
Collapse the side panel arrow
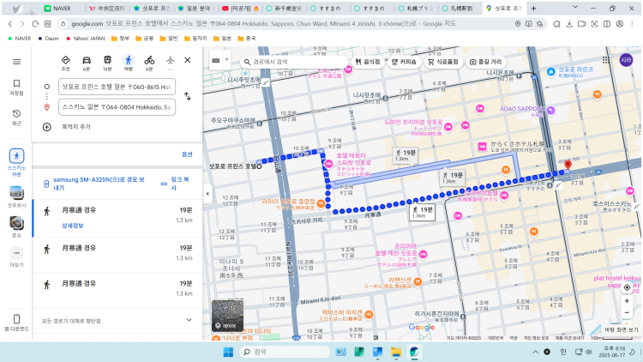[x=207, y=193]
